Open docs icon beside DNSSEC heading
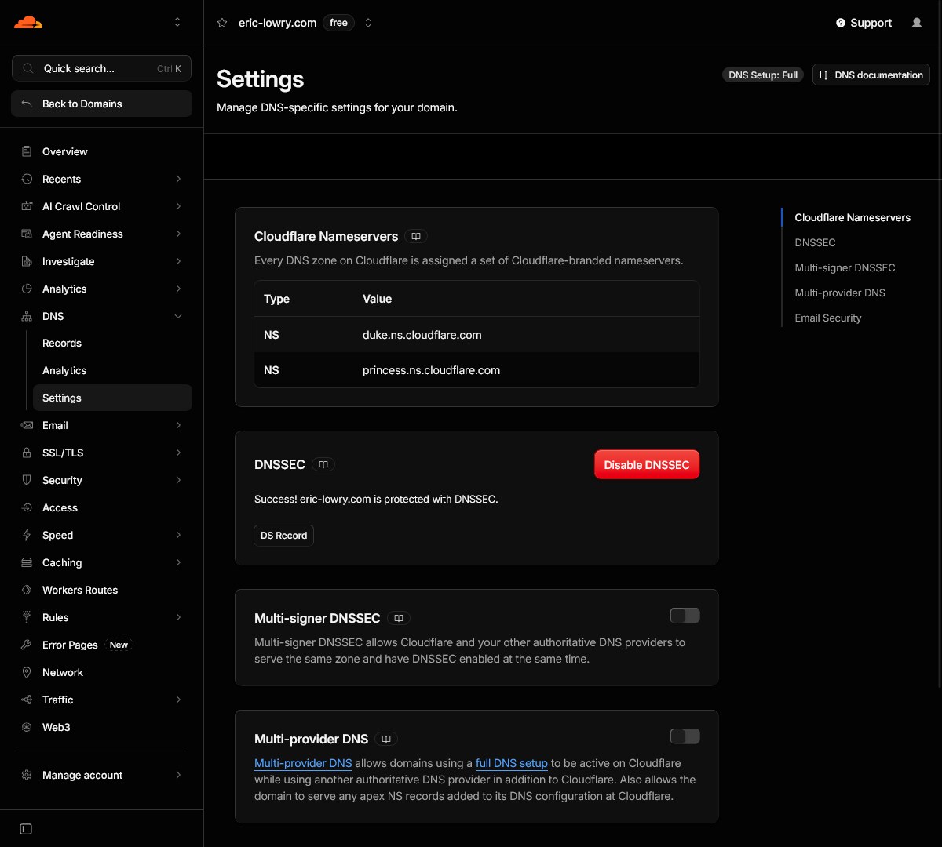 [323, 464]
